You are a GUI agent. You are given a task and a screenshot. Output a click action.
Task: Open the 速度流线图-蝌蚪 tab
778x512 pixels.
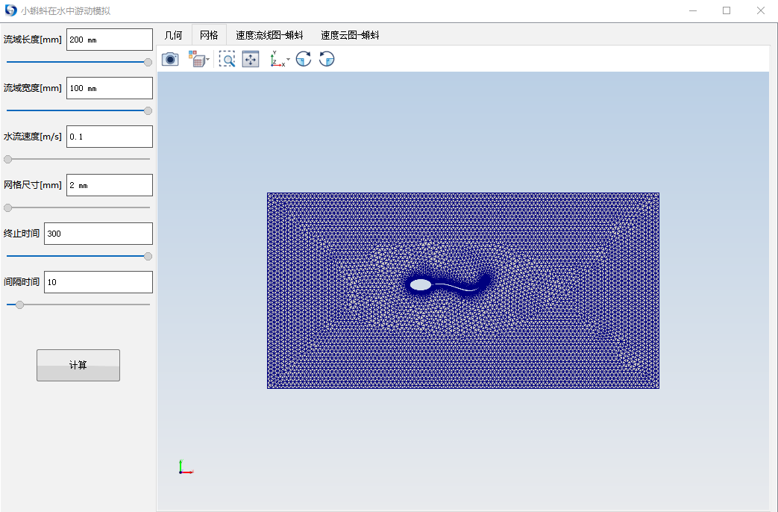[x=269, y=35]
